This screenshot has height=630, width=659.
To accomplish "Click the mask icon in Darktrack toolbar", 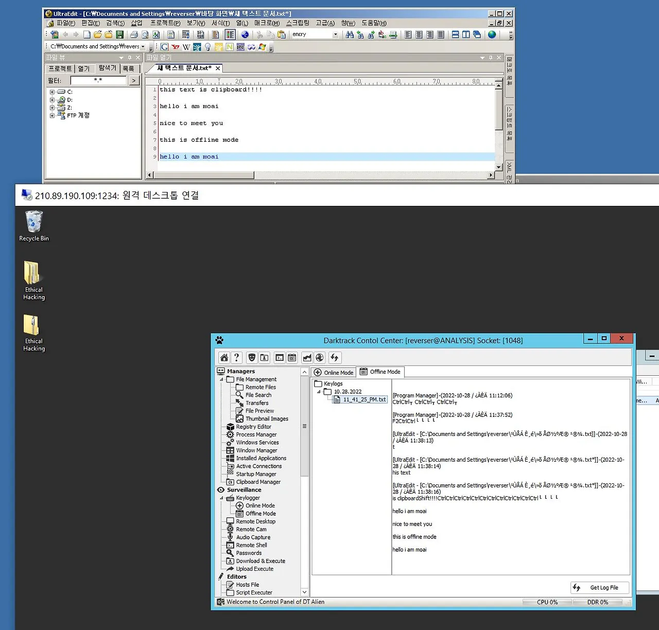I will tap(252, 358).
